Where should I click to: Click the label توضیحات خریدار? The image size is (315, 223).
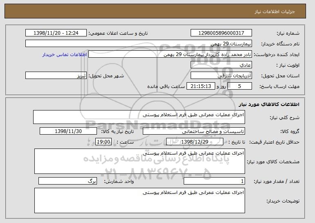283,201
